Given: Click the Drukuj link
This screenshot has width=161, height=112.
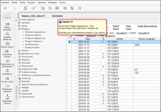Looking at the screenshot, I should click(128, 29).
